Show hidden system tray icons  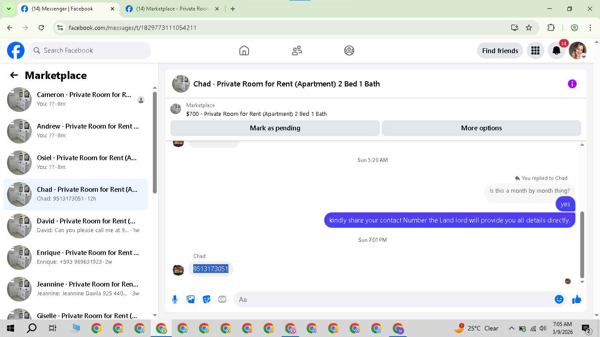(511, 328)
